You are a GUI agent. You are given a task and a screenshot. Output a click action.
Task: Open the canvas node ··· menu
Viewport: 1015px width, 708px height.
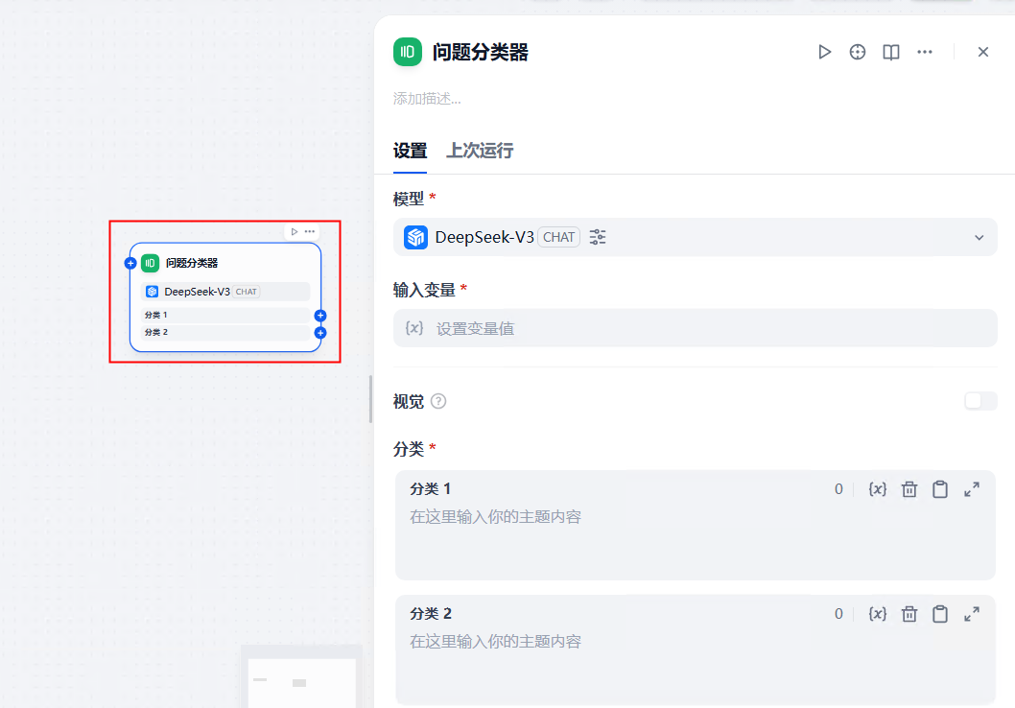point(308,231)
